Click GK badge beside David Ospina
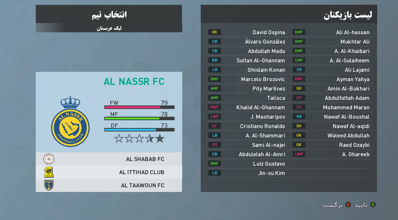Image resolution: width=398 pixels, height=220 pixels. pos(214,32)
